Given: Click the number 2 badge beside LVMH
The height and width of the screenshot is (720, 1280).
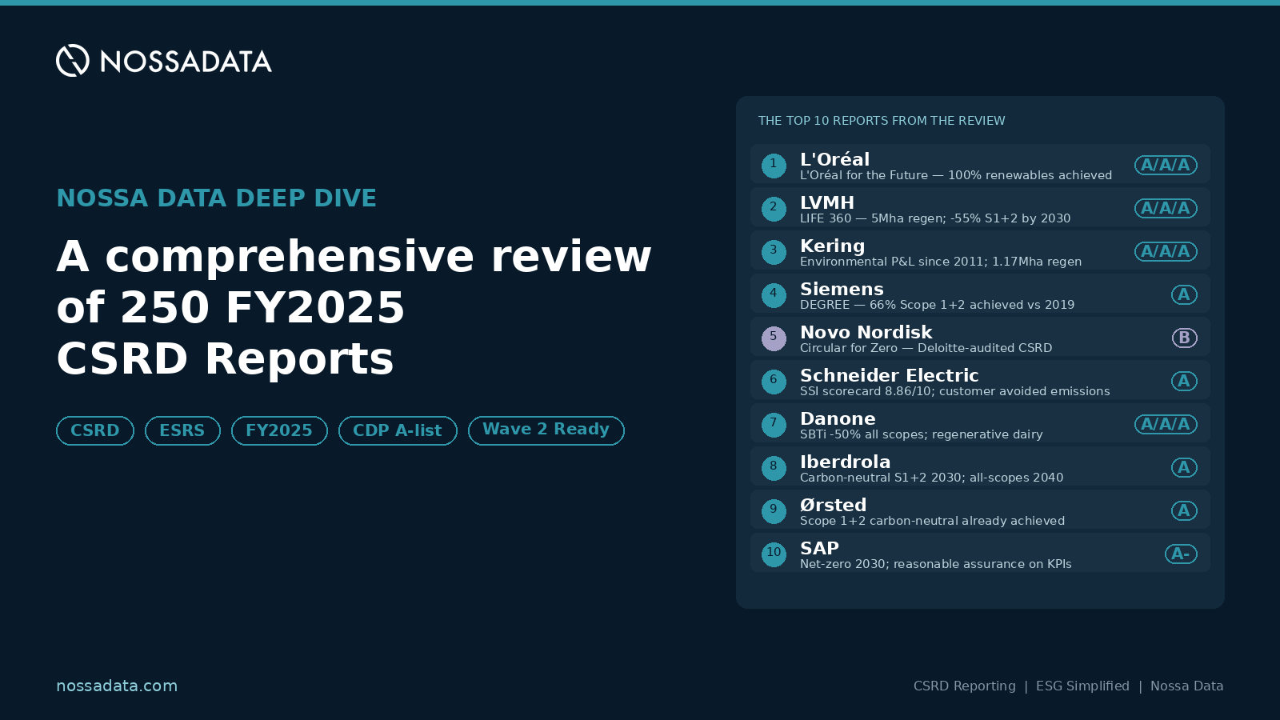Looking at the screenshot, I should pyautogui.click(x=774, y=209).
